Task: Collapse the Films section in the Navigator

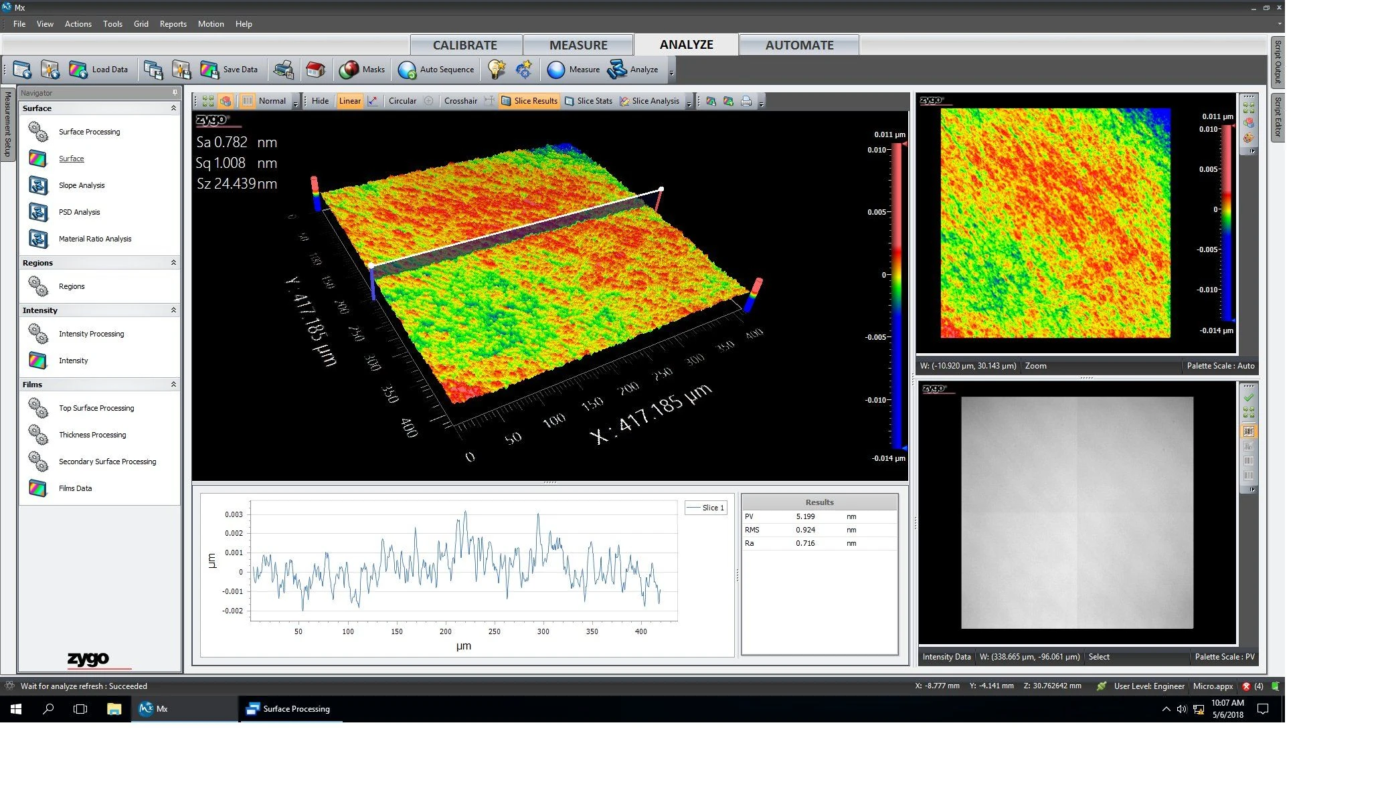Action: pos(173,385)
